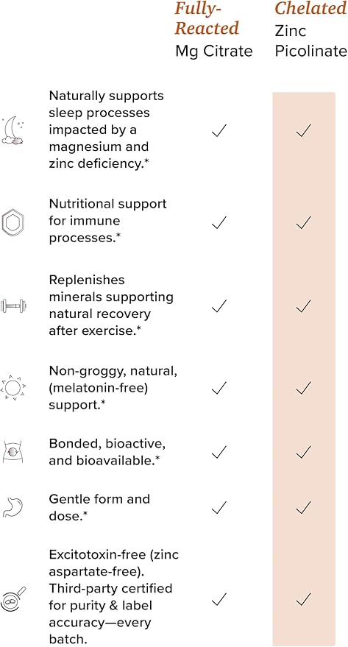Screen dimensions: 348x647
Task: Click Mg Citrate checkmark for melatonin-free support
Action: (219, 387)
